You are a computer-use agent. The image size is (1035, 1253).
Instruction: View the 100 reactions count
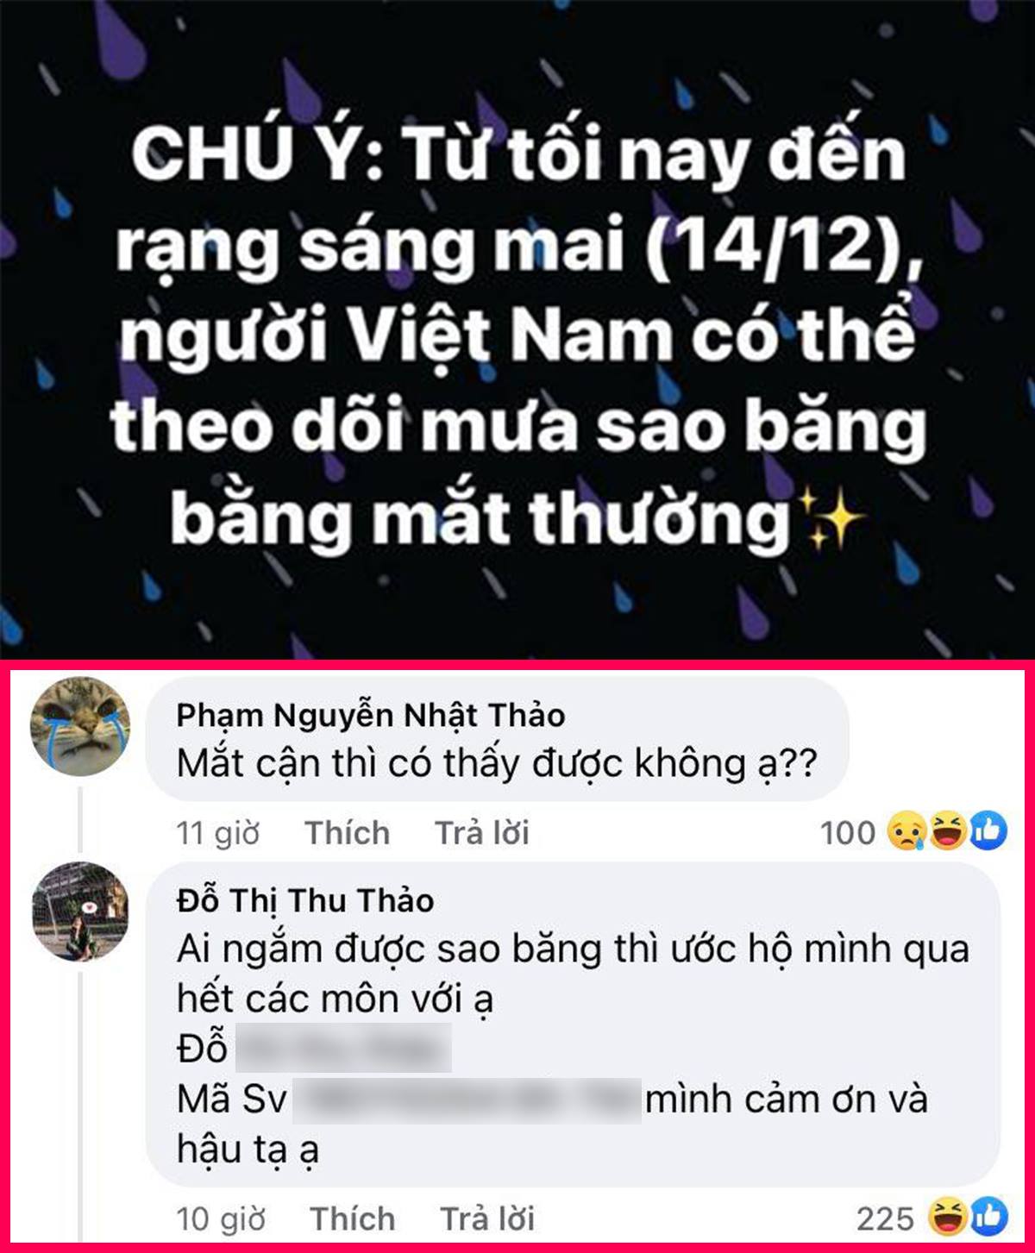tap(847, 833)
